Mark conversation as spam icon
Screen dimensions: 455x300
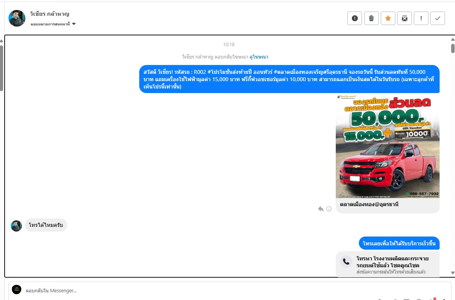click(354, 18)
